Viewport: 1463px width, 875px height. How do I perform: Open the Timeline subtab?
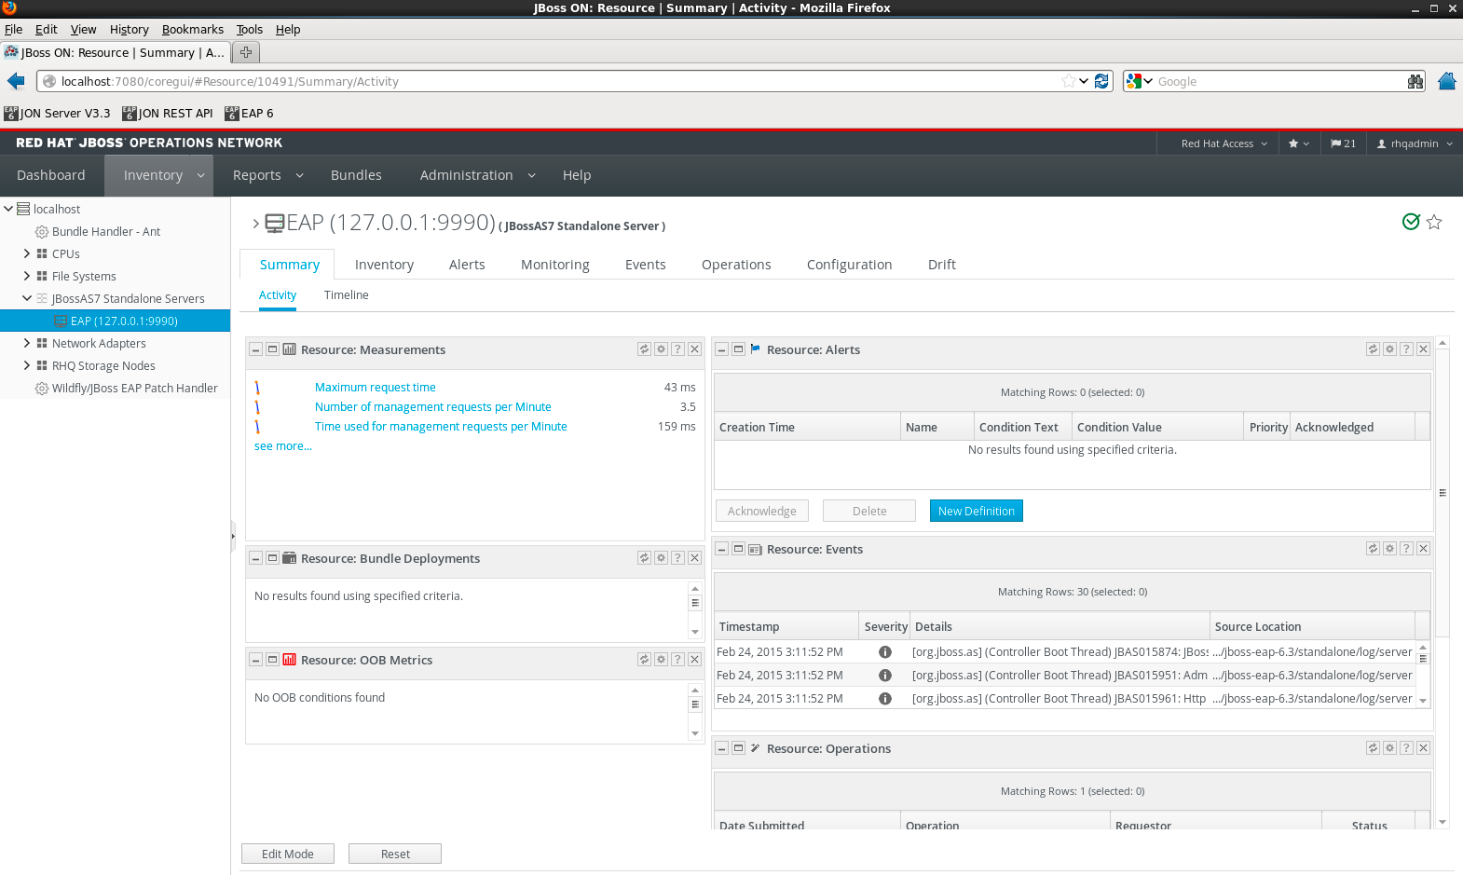click(x=347, y=294)
